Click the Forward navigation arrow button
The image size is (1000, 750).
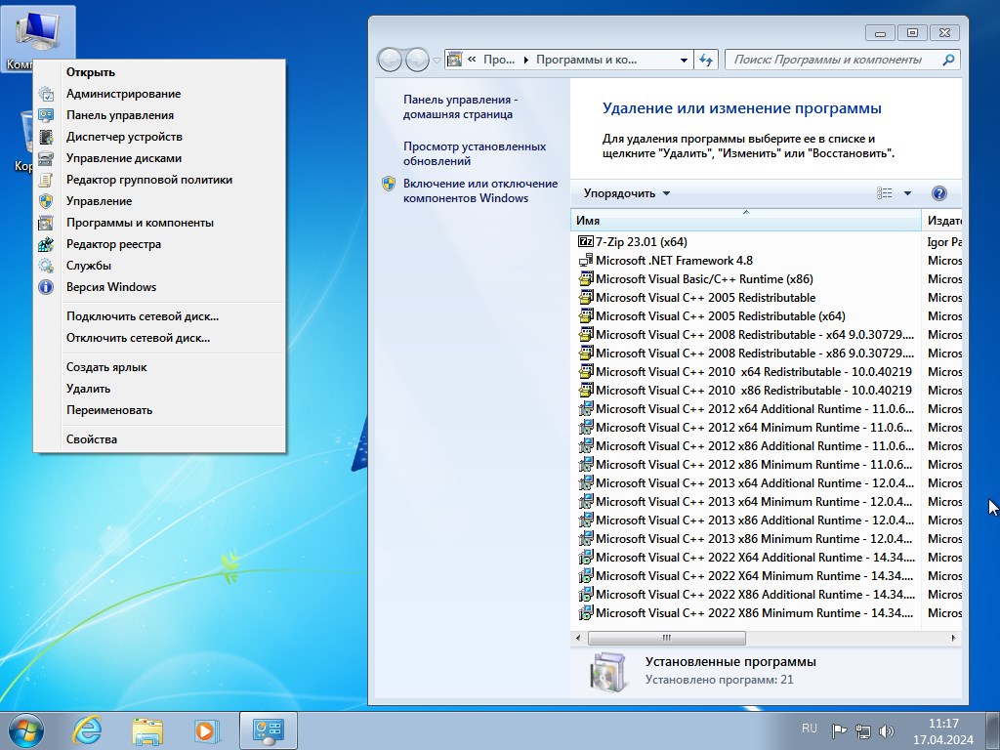pyautogui.click(x=417, y=60)
